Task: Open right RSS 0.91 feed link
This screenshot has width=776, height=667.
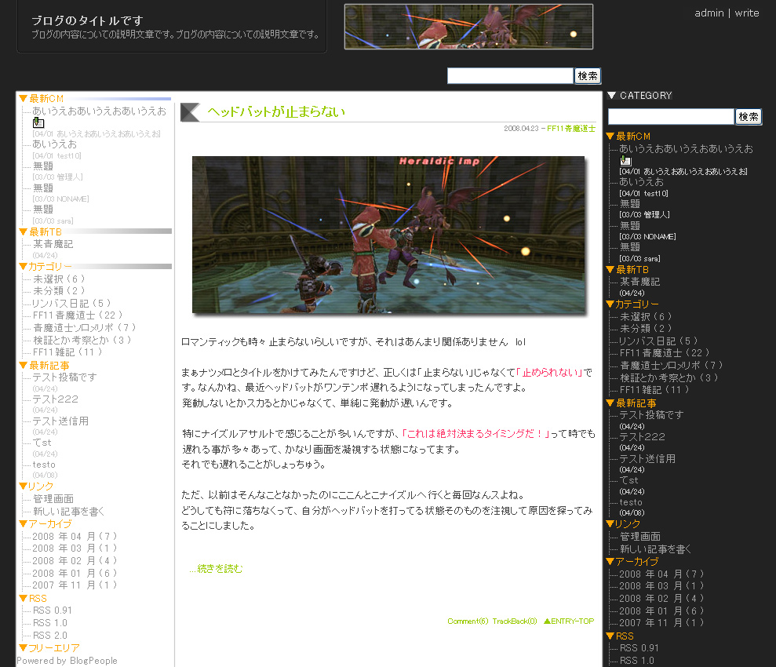Action: (639, 648)
